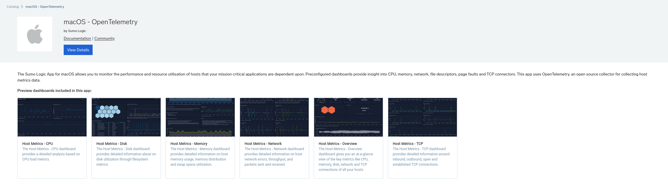The width and height of the screenshot is (668, 187).
Task: Open the Host Metrics - CPU dashboard thumbnail
Action: pos(52,117)
